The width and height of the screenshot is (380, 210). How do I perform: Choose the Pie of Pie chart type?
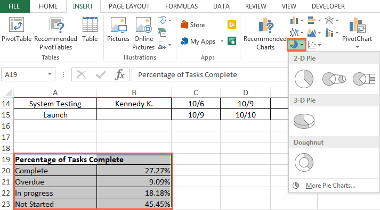point(334,79)
